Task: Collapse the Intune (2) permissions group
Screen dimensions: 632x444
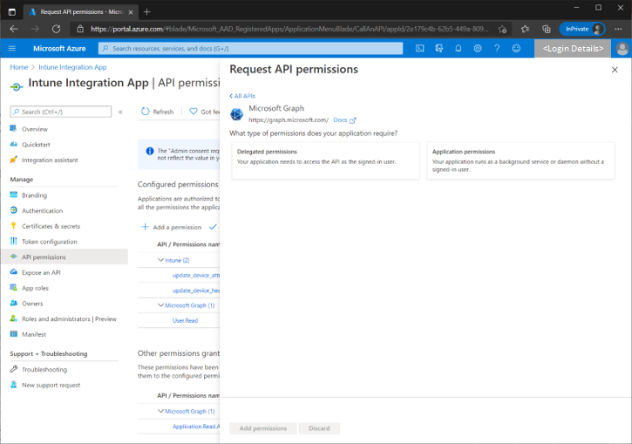Action: click(x=160, y=260)
